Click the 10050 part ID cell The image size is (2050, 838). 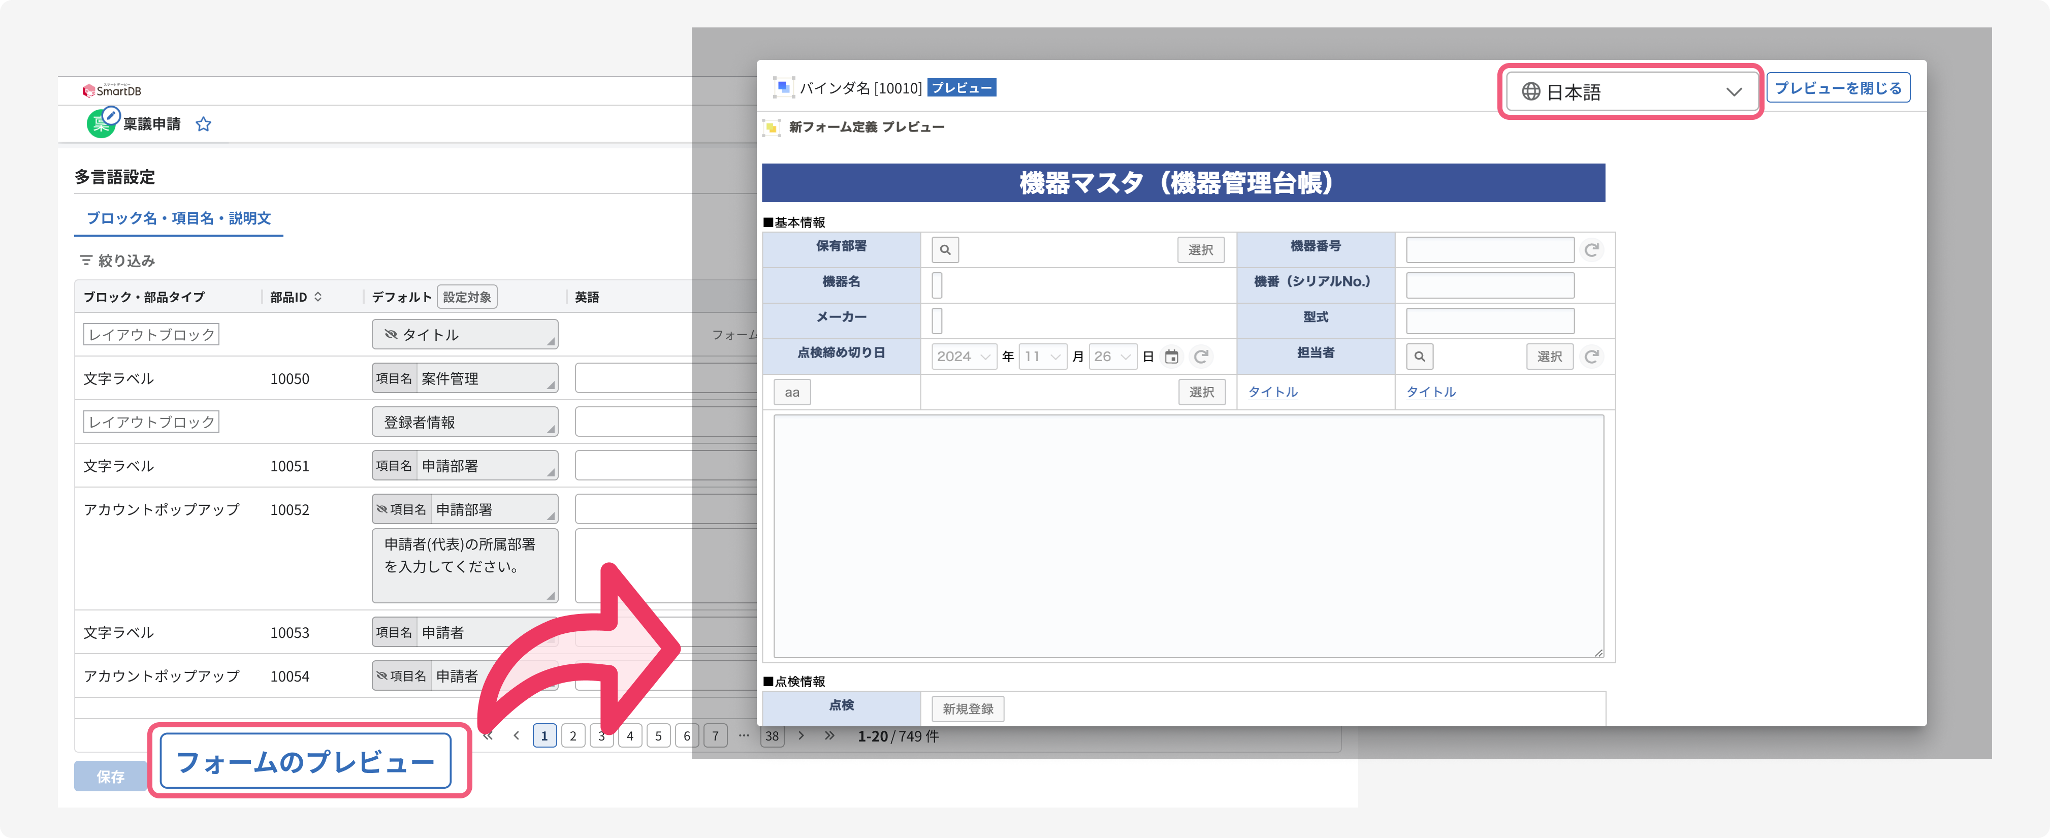pos(290,379)
